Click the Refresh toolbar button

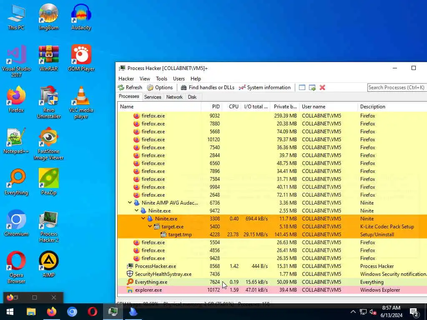[x=130, y=87]
